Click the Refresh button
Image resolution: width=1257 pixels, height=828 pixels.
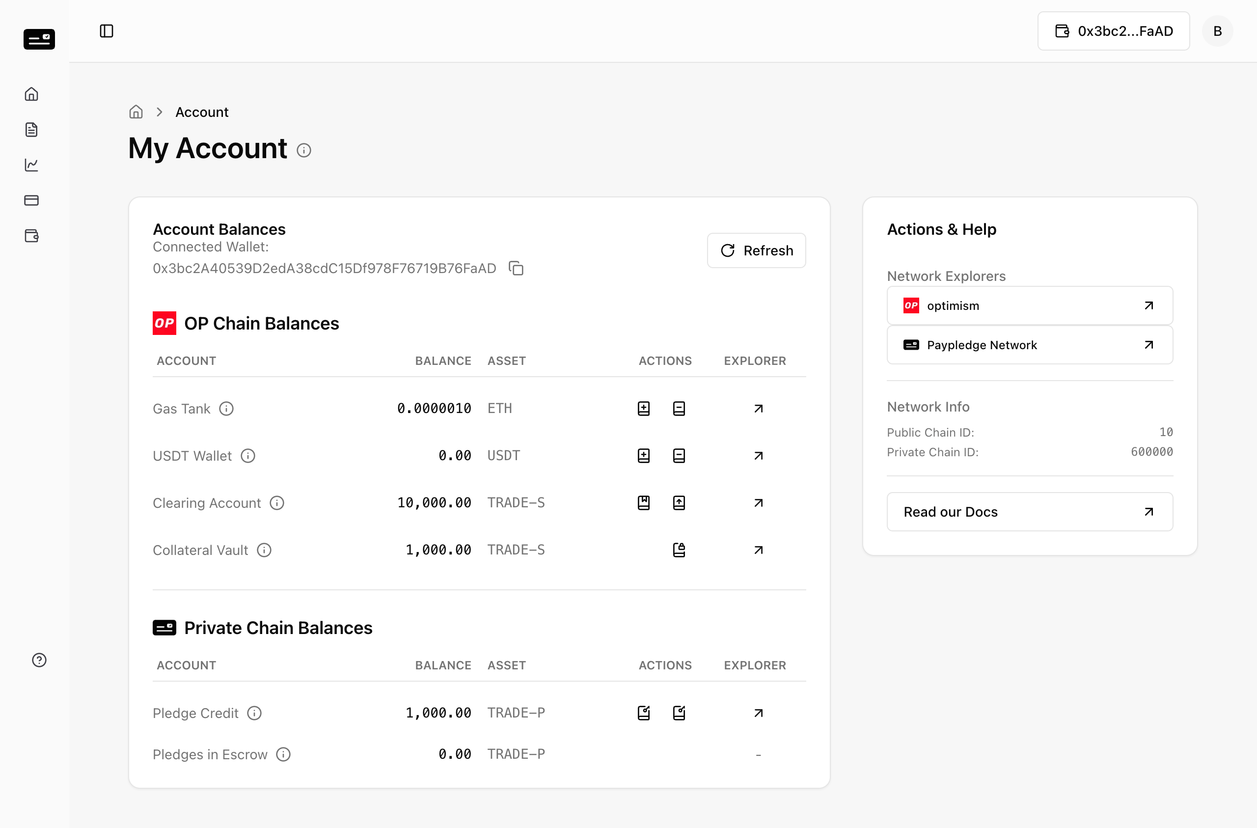[x=756, y=250]
